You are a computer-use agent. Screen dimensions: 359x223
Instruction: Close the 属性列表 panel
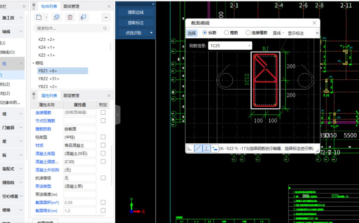pos(109,95)
